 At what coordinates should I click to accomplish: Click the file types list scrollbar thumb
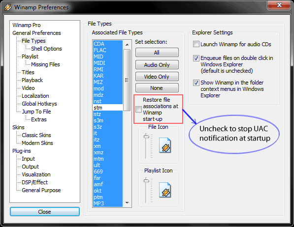pyautogui.click(x=127, y=80)
